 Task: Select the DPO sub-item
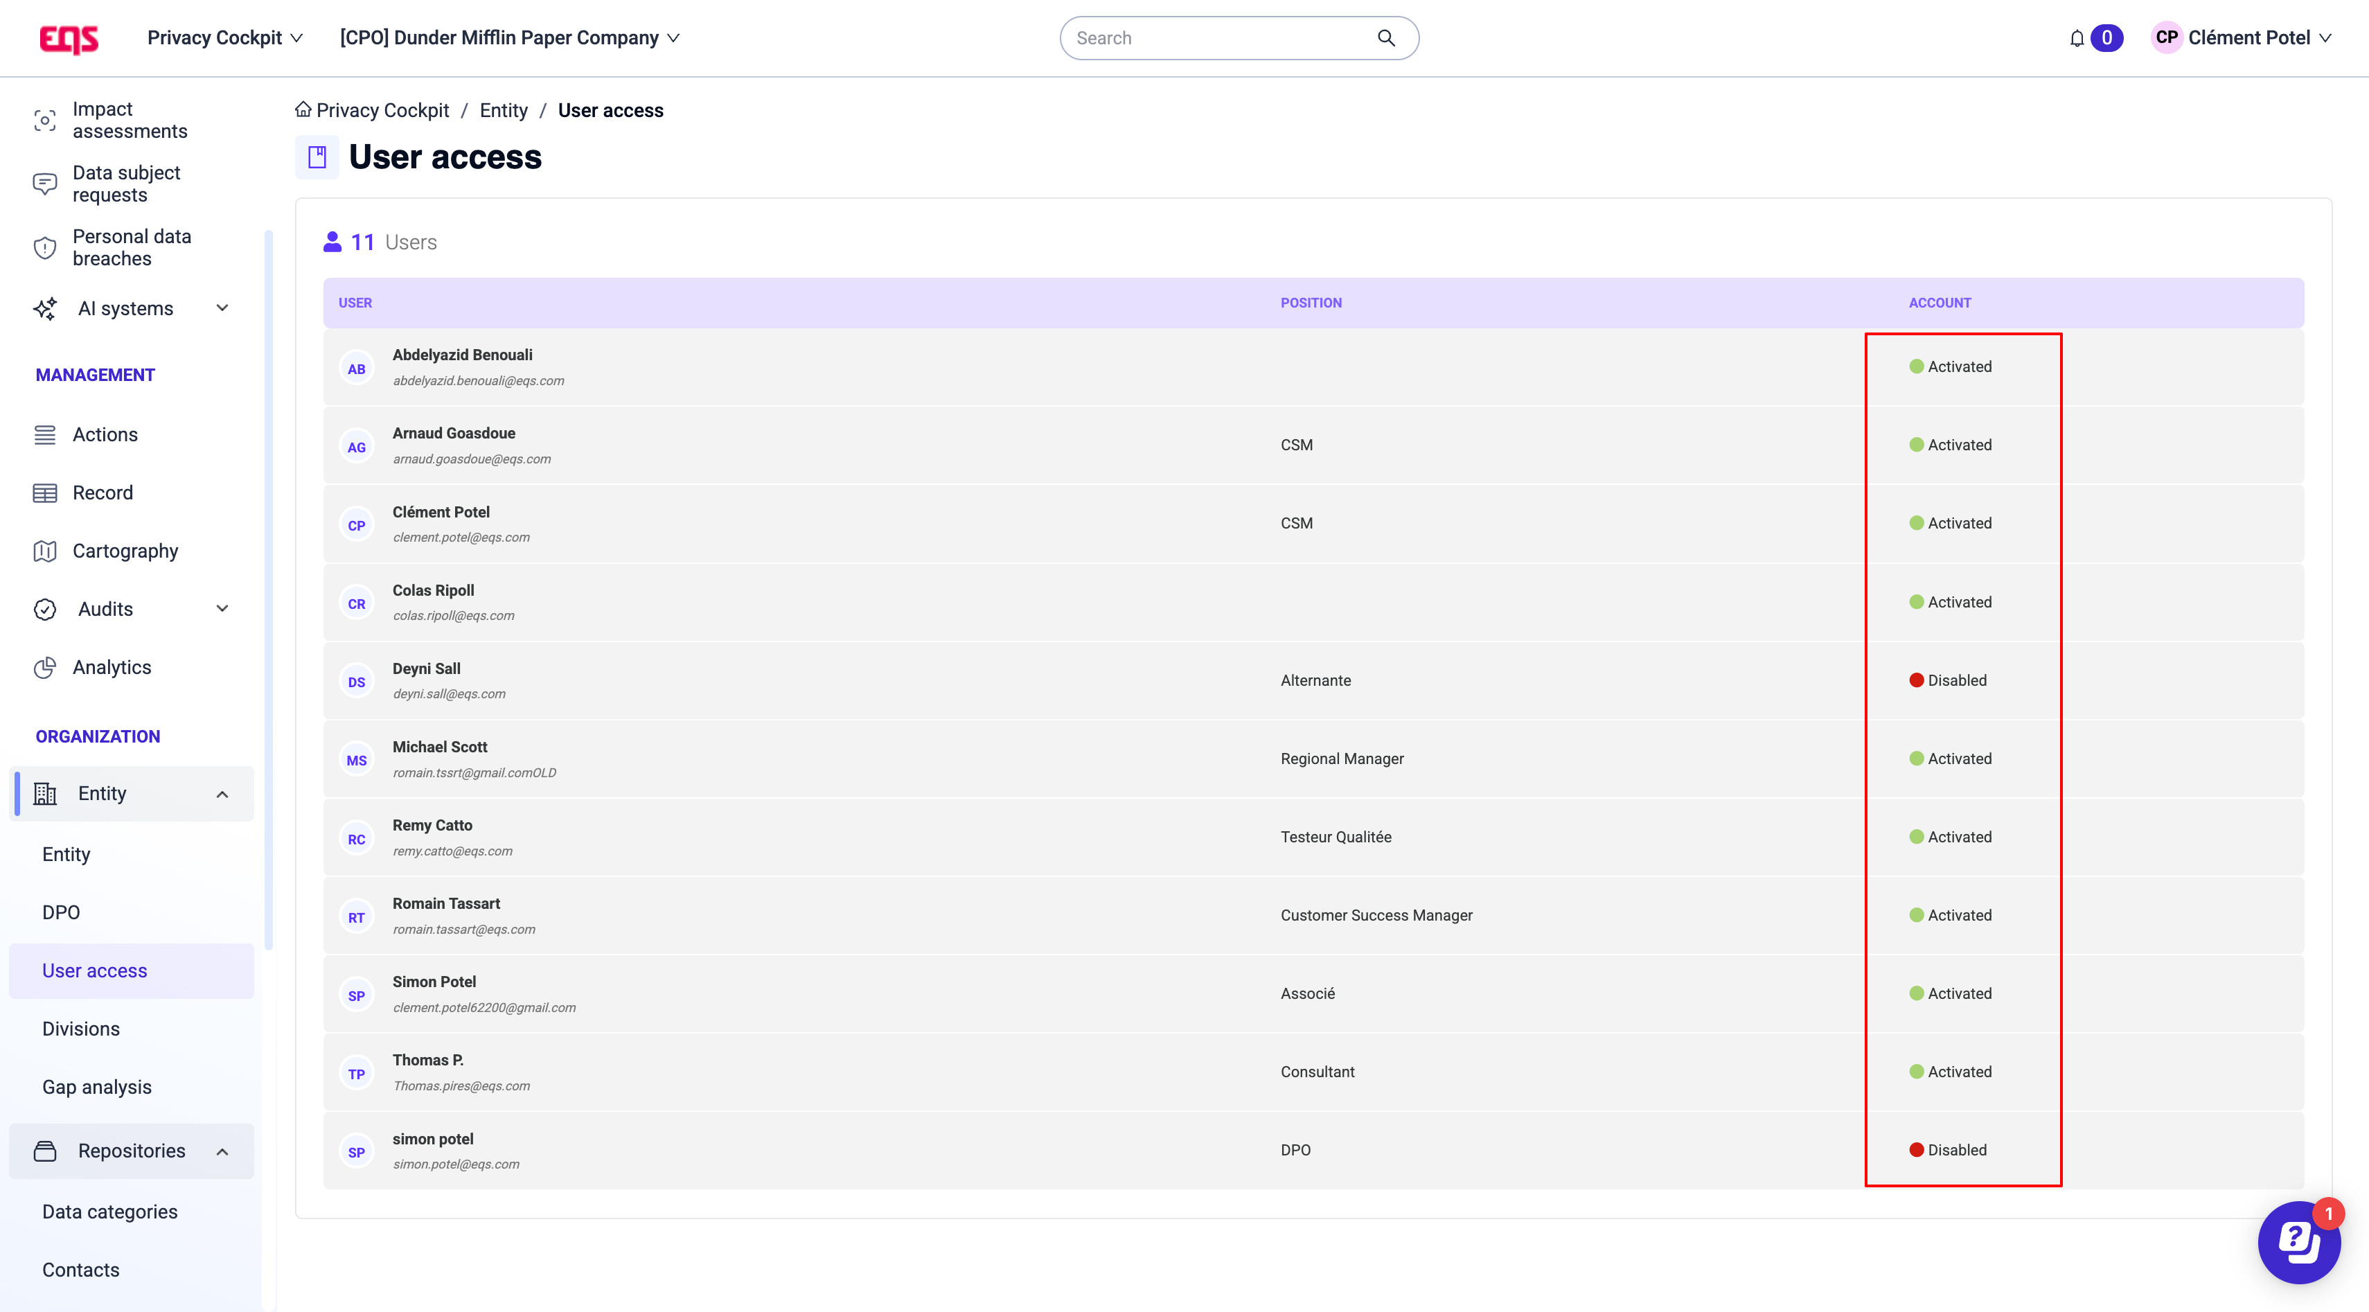61,912
